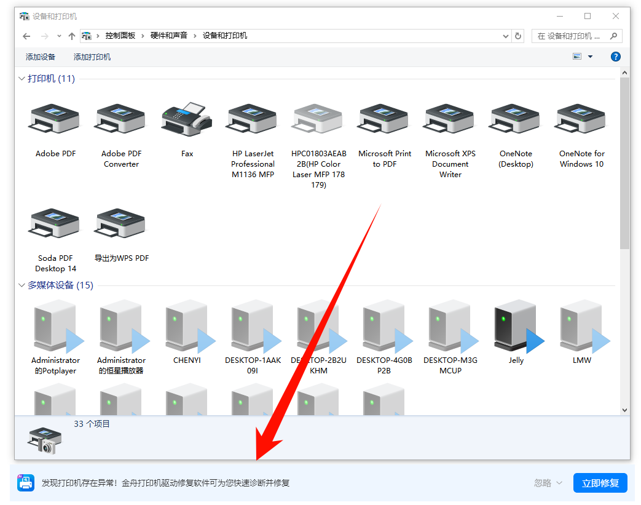Click the 在 设备和打印机 search box

pos(572,36)
